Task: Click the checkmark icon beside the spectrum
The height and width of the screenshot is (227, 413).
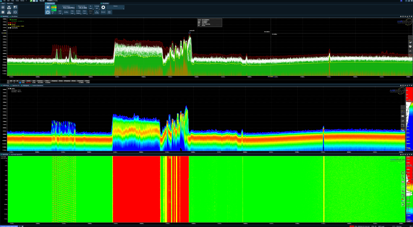Action: coord(410,42)
